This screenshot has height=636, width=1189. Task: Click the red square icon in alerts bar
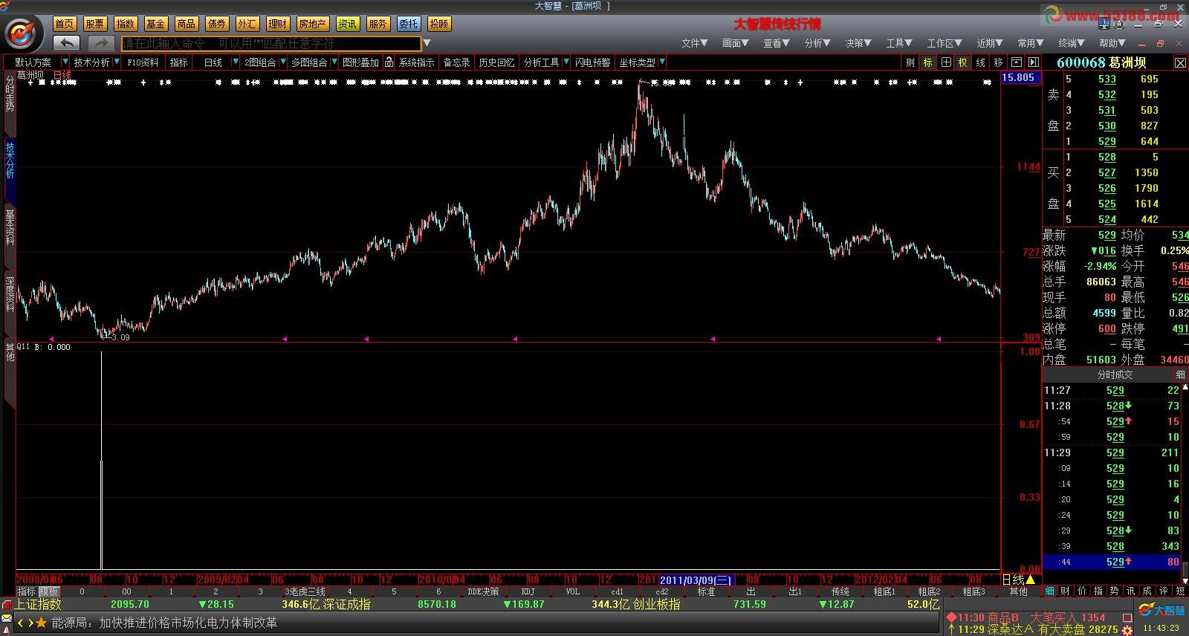(x=1127, y=617)
